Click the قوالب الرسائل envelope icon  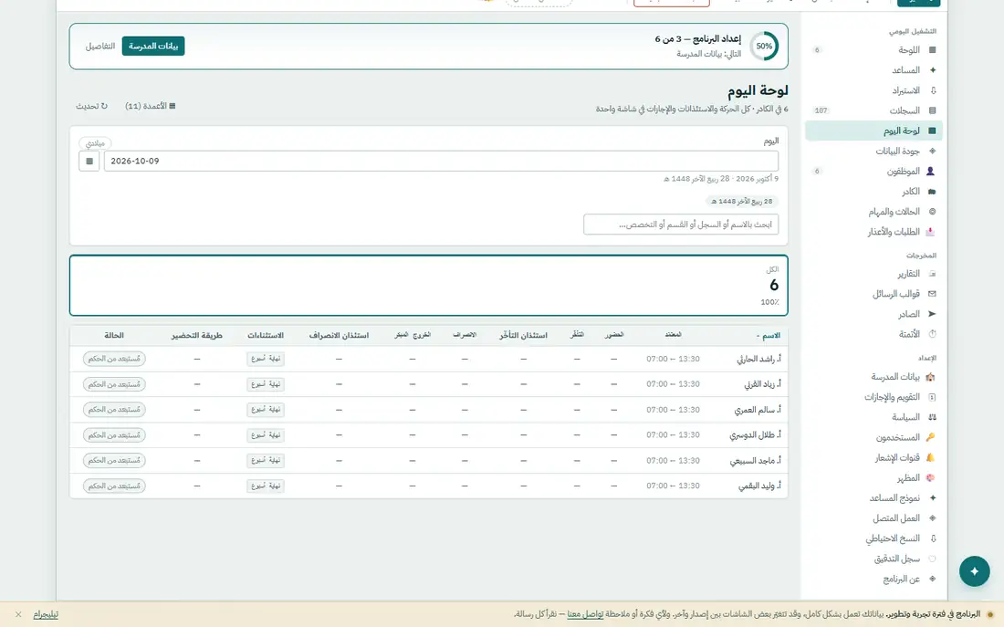(x=932, y=294)
